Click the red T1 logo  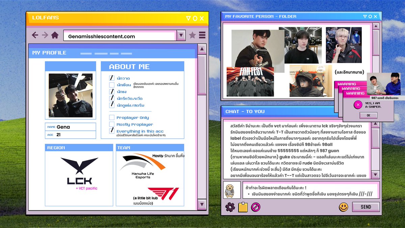click(x=163, y=193)
